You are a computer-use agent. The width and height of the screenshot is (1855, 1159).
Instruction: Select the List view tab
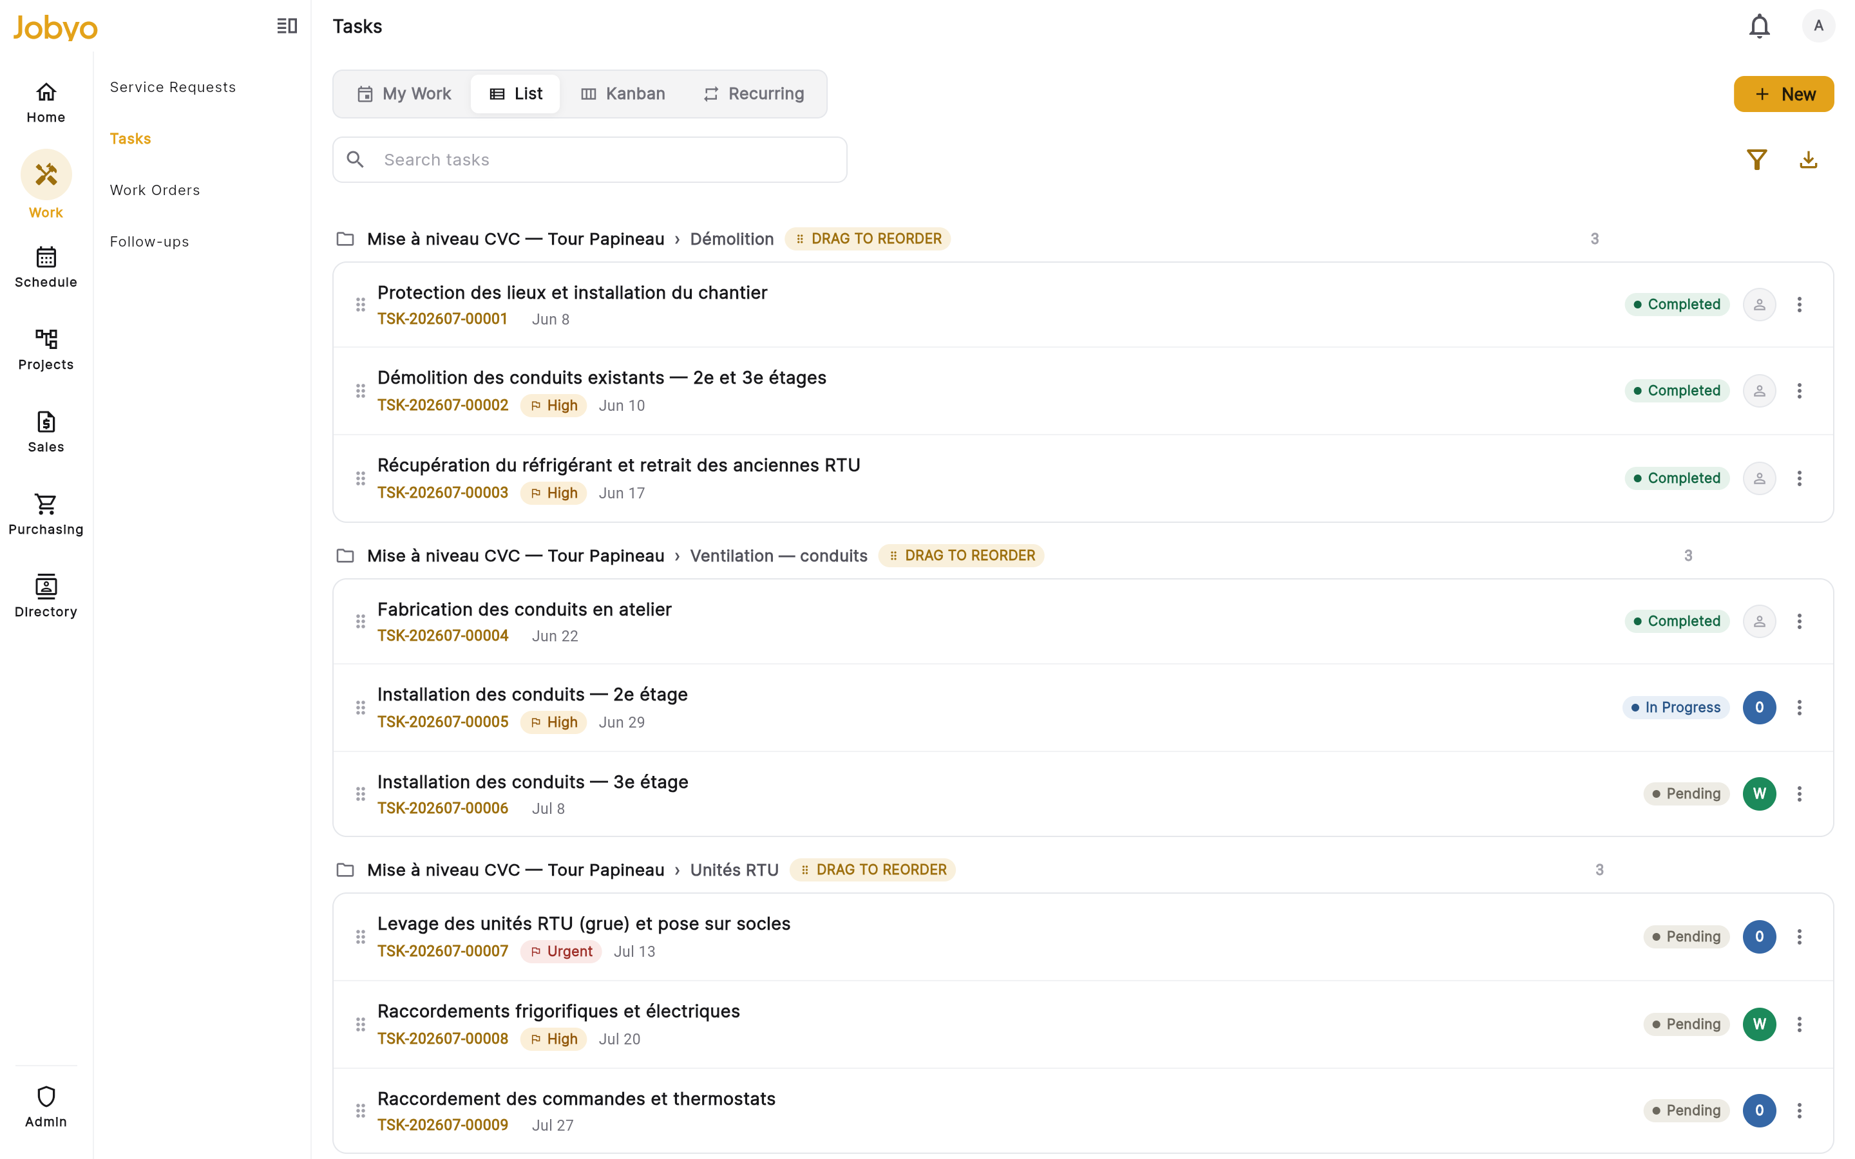point(515,93)
